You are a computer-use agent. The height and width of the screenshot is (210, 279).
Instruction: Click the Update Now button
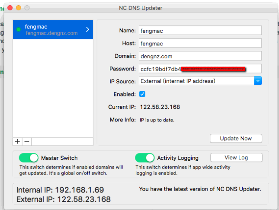tap(236, 139)
